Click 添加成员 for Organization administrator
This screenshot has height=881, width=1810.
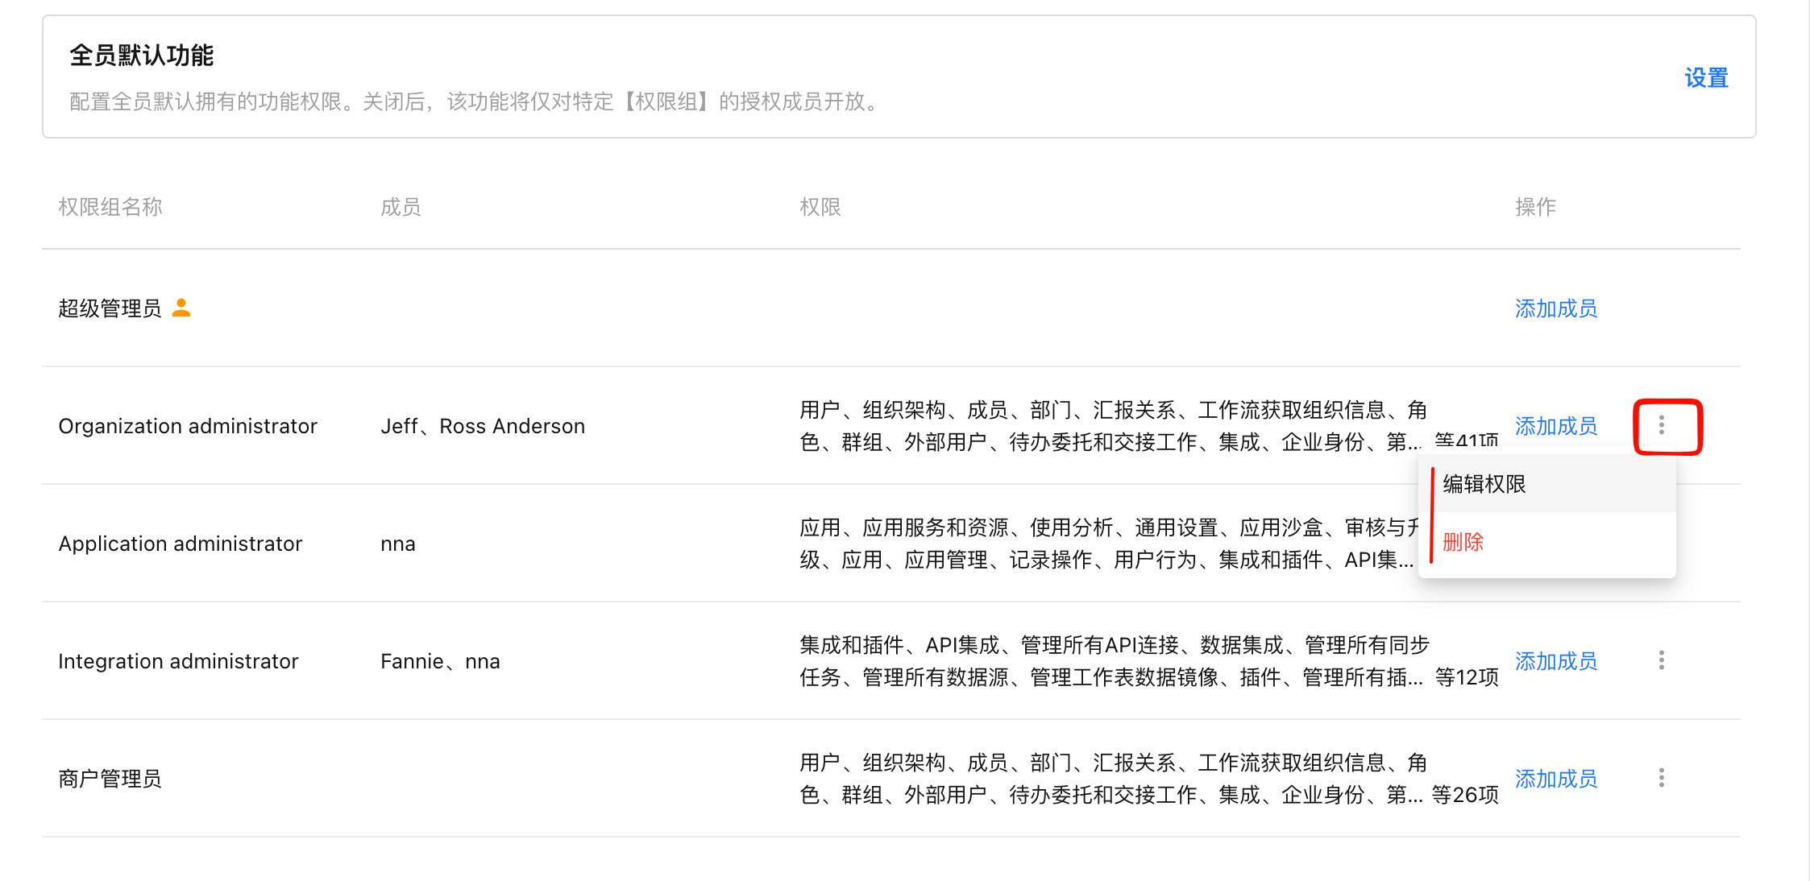click(x=1555, y=426)
